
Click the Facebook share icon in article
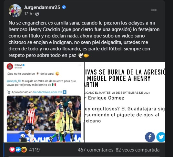click(150, 137)
